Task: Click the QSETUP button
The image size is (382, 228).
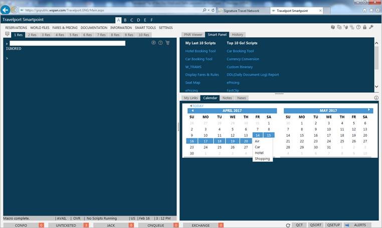Action: [x=333, y=225]
